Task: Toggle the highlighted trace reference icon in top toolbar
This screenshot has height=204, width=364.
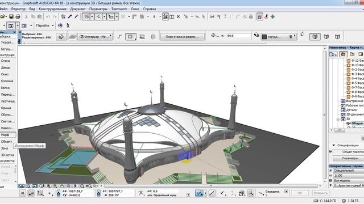Action: pyautogui.click(x=260, y=16)
